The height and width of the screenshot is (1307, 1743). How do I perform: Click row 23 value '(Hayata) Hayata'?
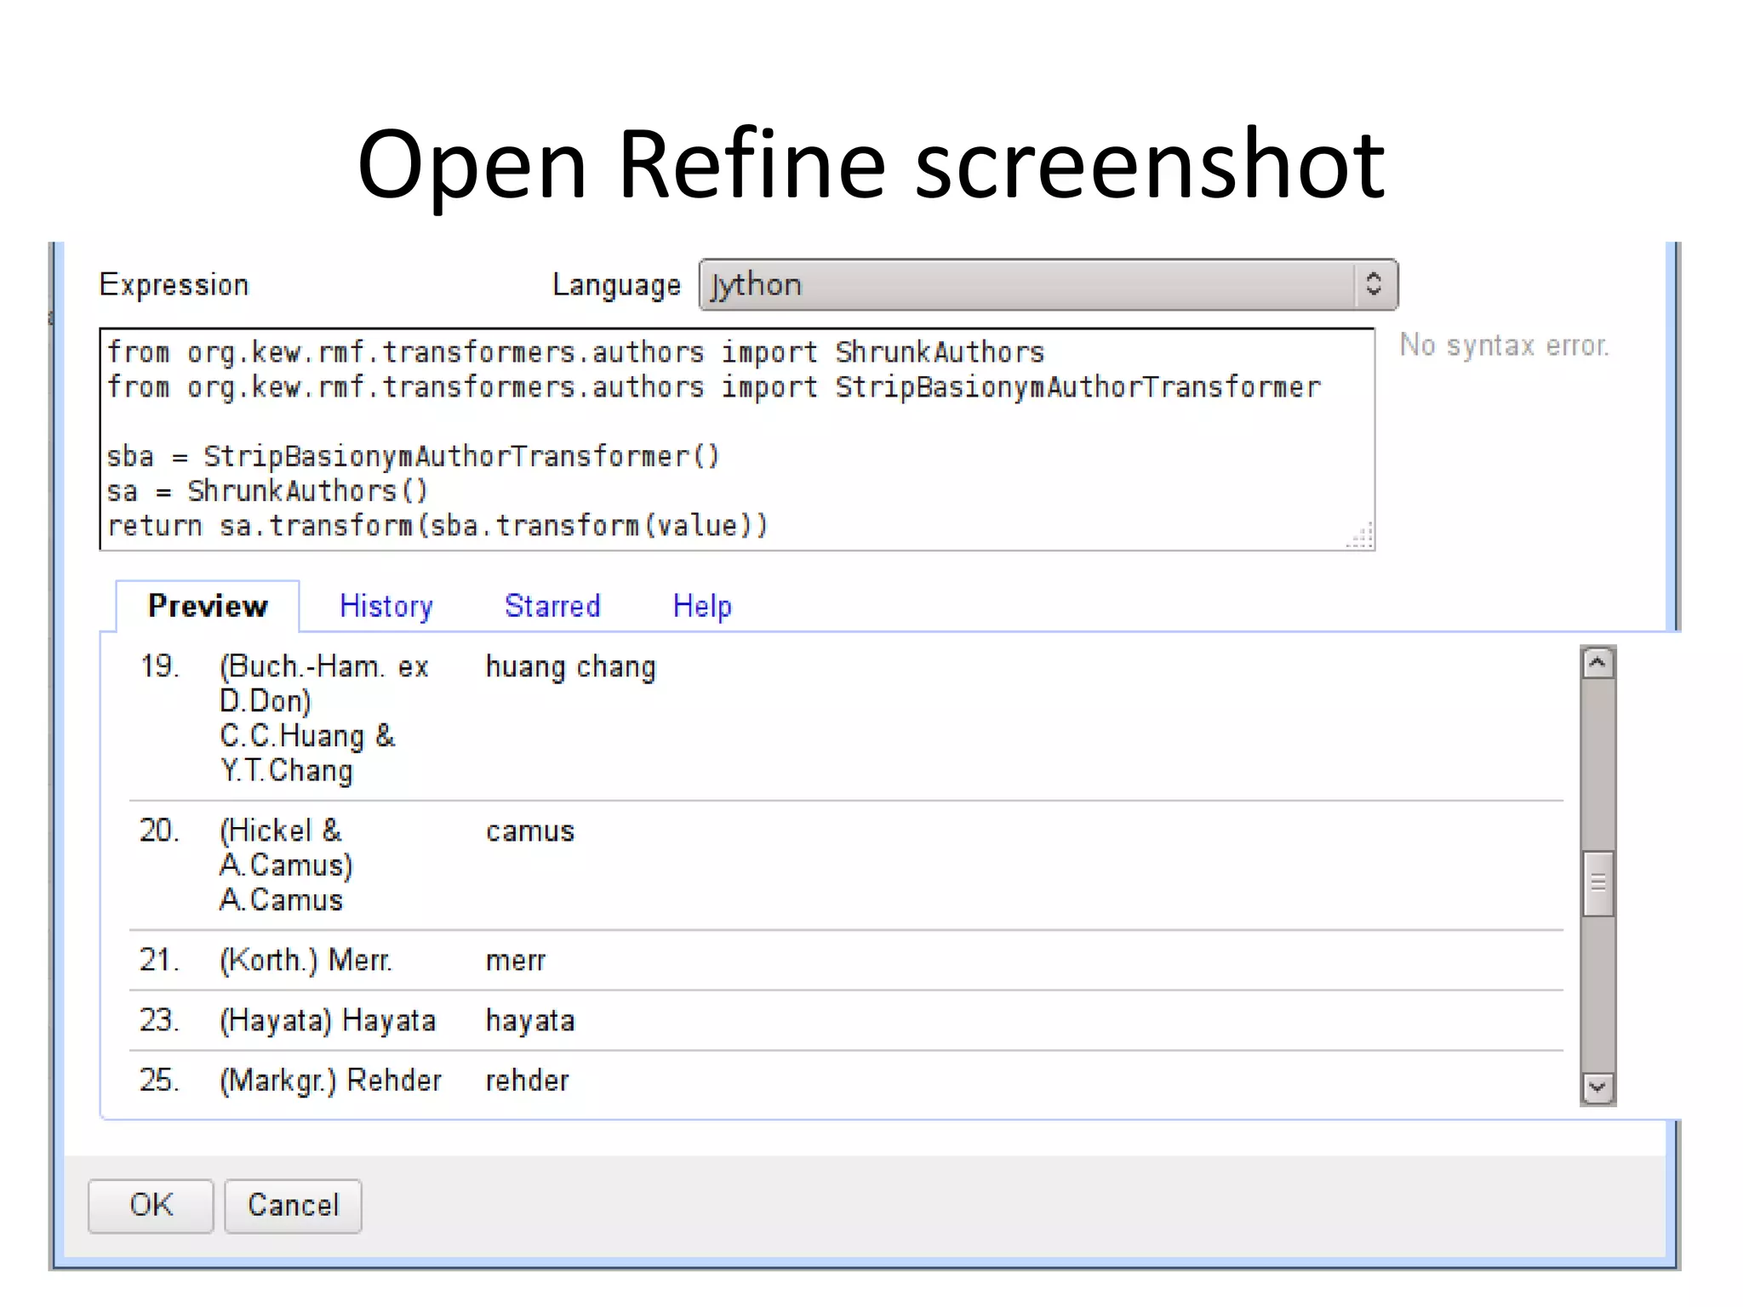click(328, 1020)
